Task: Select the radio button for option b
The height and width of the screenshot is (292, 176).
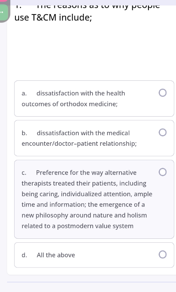Action: click(x=163, y=132)
